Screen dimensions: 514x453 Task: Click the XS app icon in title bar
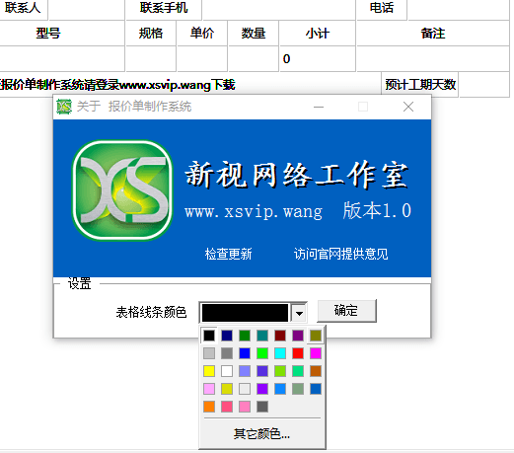64,107
